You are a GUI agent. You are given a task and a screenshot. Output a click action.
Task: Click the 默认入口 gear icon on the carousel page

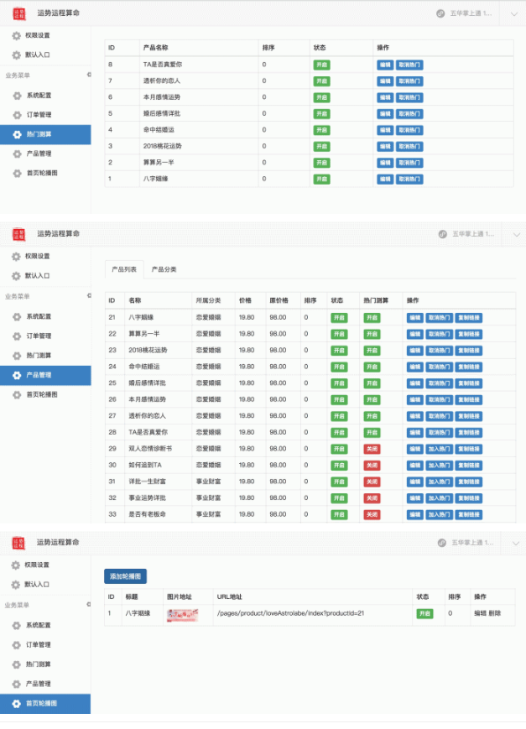coord(16,585)
